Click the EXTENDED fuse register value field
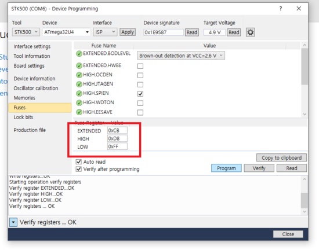 [117, 130]
